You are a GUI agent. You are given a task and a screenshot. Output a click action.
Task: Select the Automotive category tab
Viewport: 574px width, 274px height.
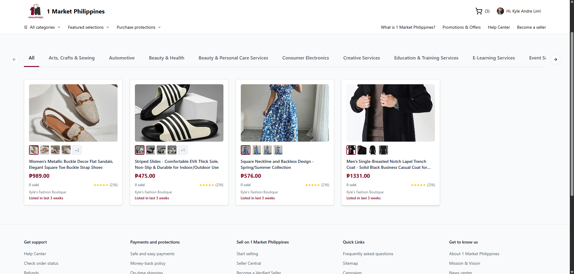121,58
